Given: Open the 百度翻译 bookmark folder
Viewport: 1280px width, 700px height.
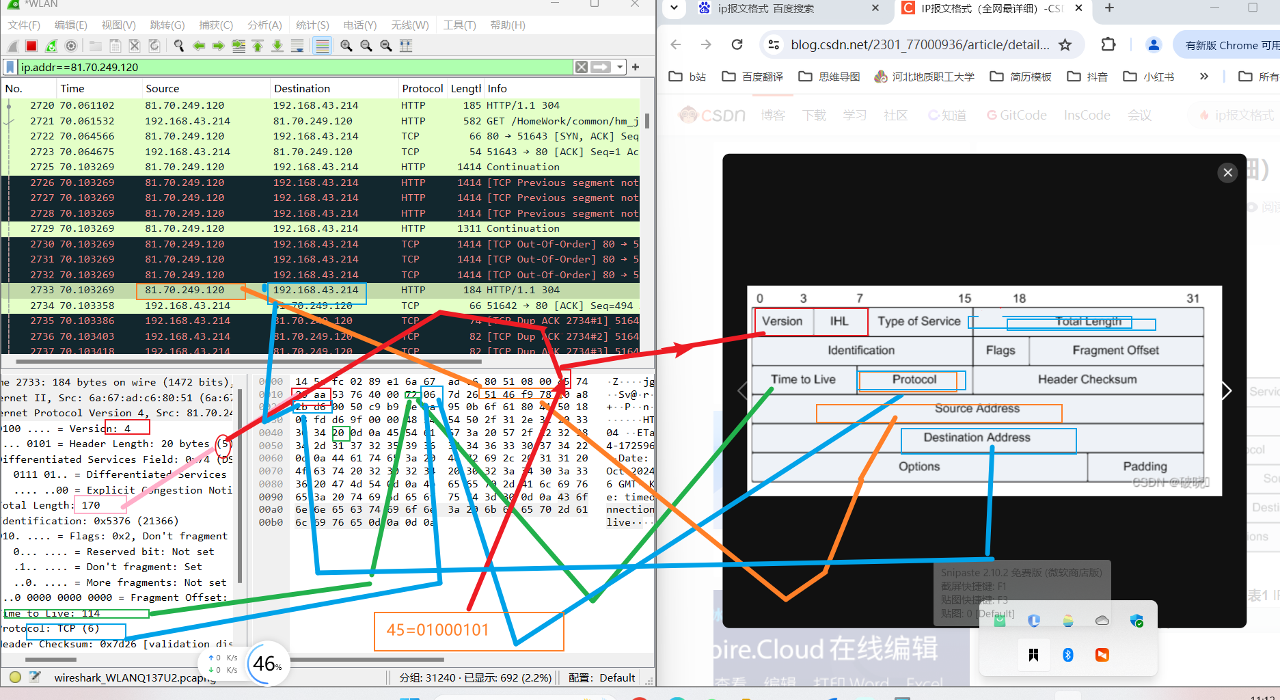Looking at the screenshot, I should tap(753, 77).
